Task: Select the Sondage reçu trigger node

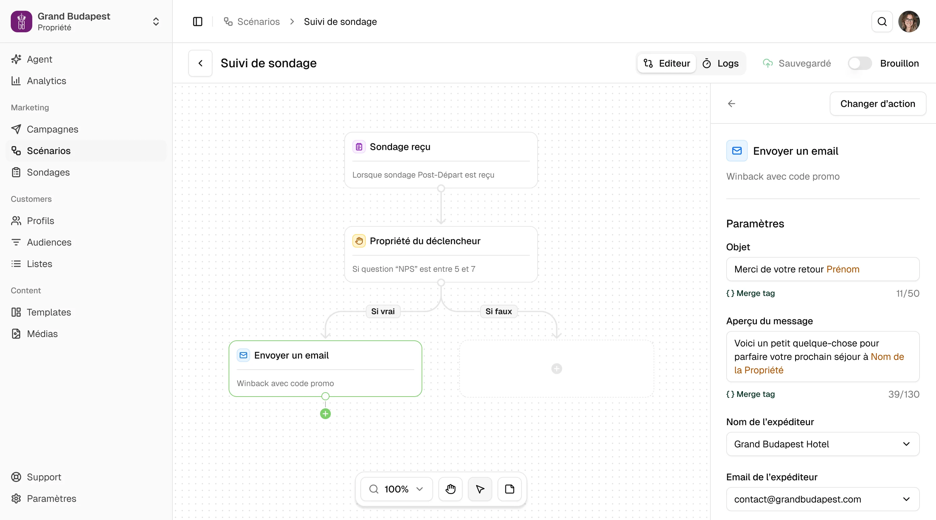Action: coord(441,160)
